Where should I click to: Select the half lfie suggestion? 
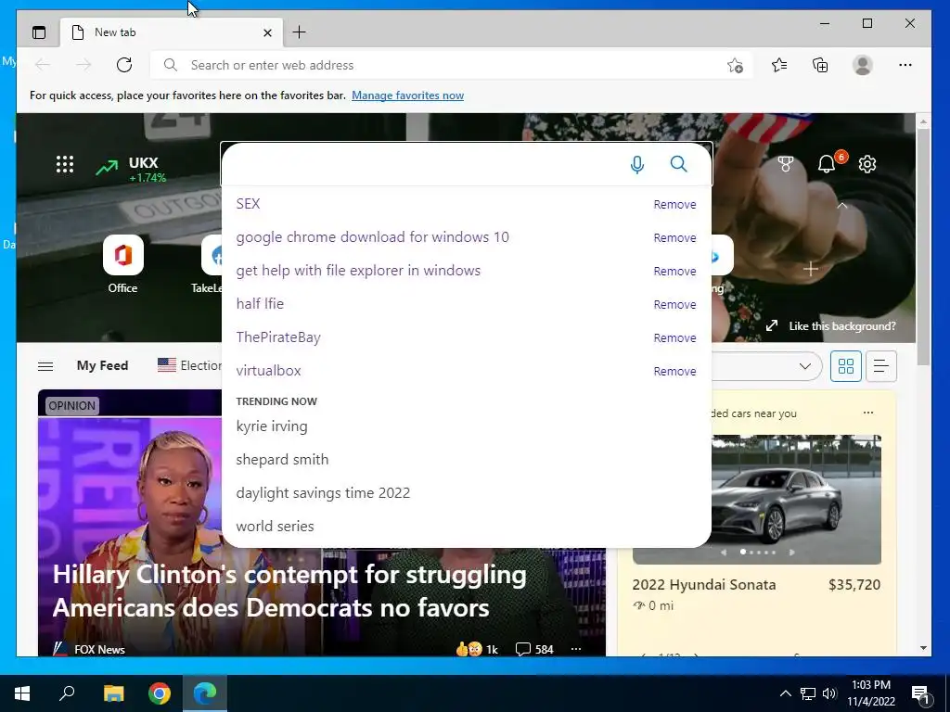pos(260,303)
